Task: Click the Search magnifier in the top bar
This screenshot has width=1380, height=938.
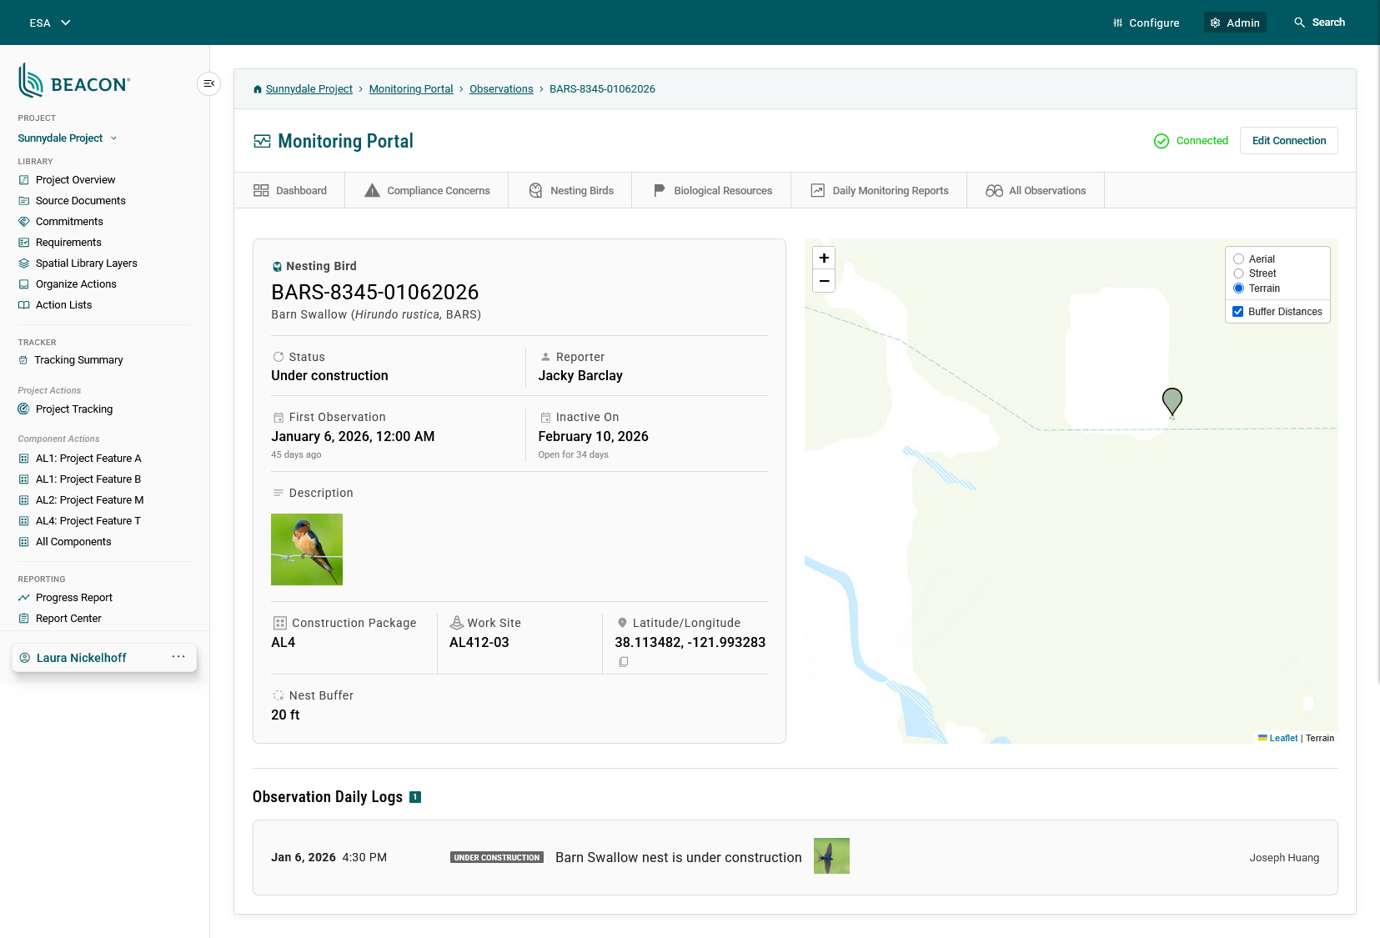Action: (1299, 23)
